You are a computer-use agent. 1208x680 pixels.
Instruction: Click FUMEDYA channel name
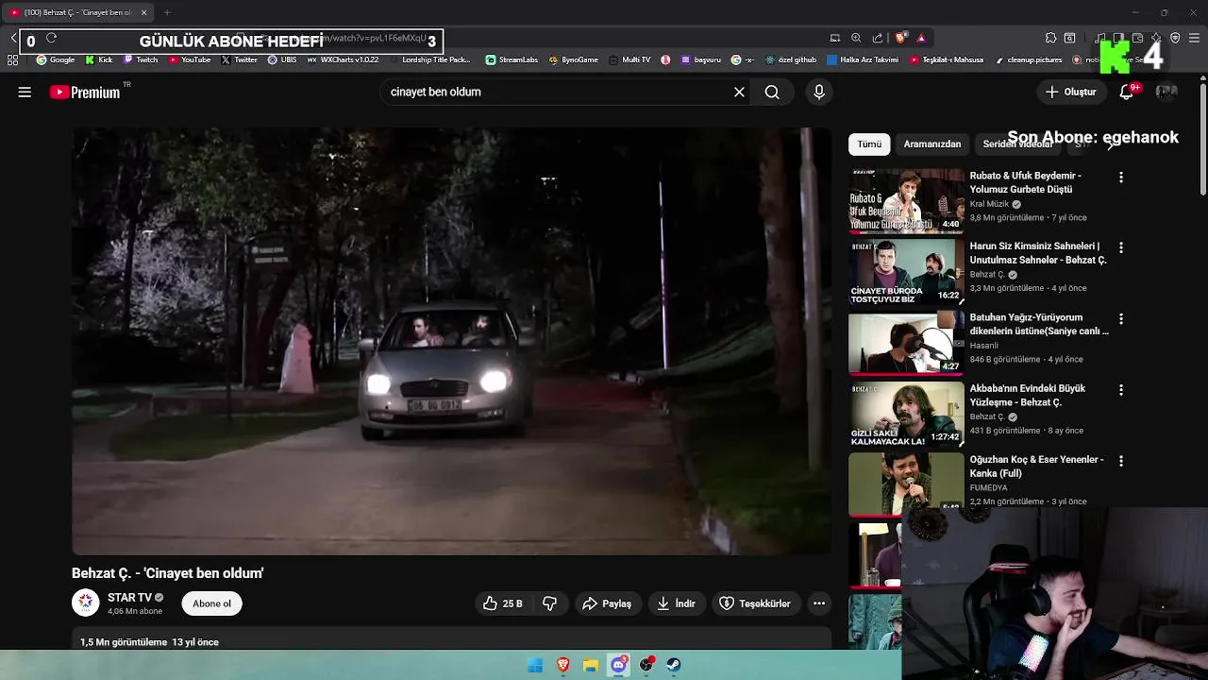coord(988,487)
